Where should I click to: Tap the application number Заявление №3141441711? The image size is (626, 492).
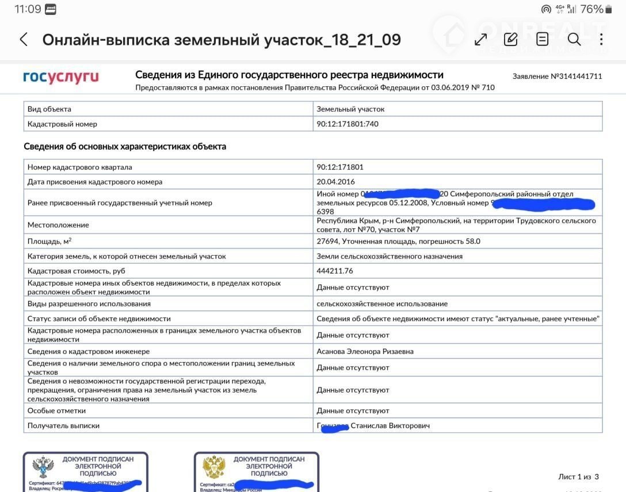pyautogui.click(x=557, y=76)
